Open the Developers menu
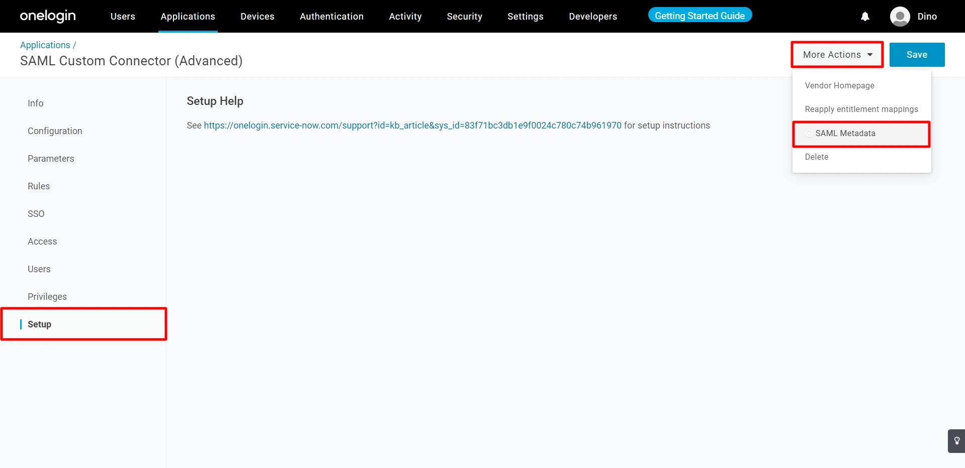The width and height of the screenshot is (965, 468). (x=593, y=17)
